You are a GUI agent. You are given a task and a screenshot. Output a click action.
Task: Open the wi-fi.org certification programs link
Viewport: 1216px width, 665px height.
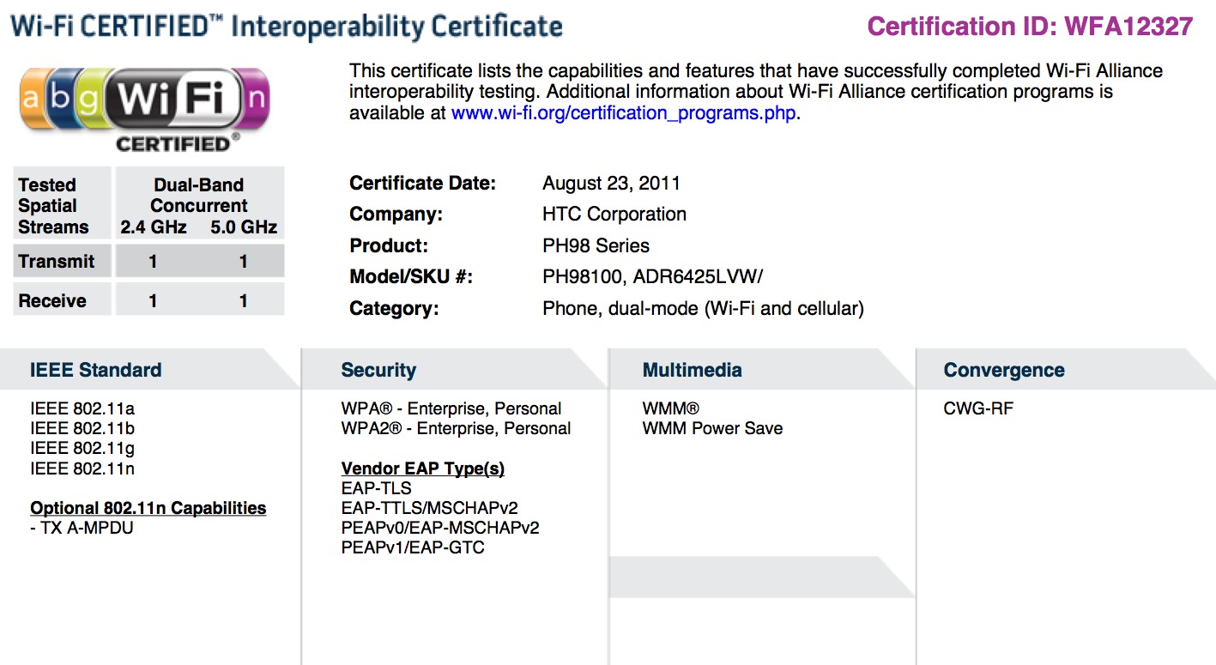[624, 113]
